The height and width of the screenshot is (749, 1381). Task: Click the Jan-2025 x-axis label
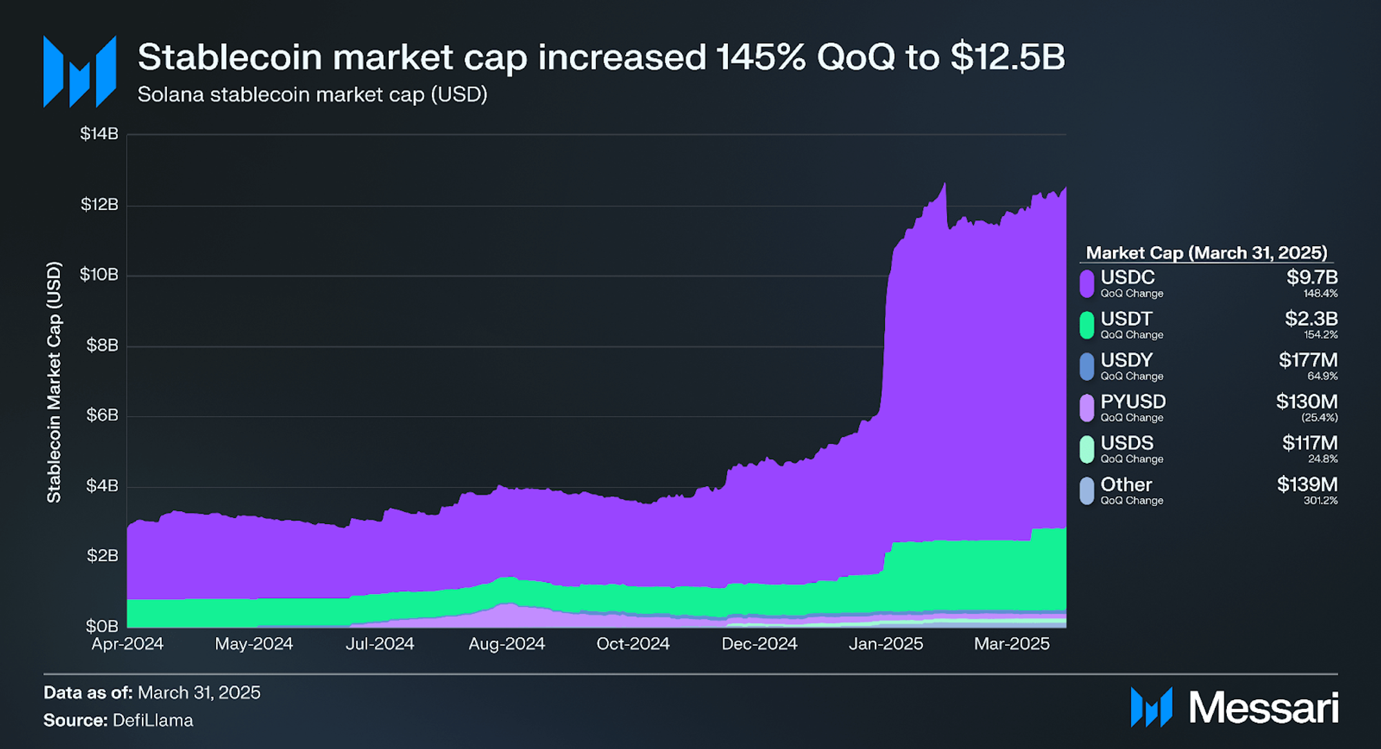(x=886, y=644)
